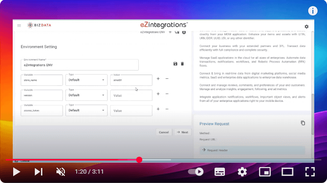Remove the store_name variable row
The height and width of the screenshot is (183, 327).
[167, 79]
